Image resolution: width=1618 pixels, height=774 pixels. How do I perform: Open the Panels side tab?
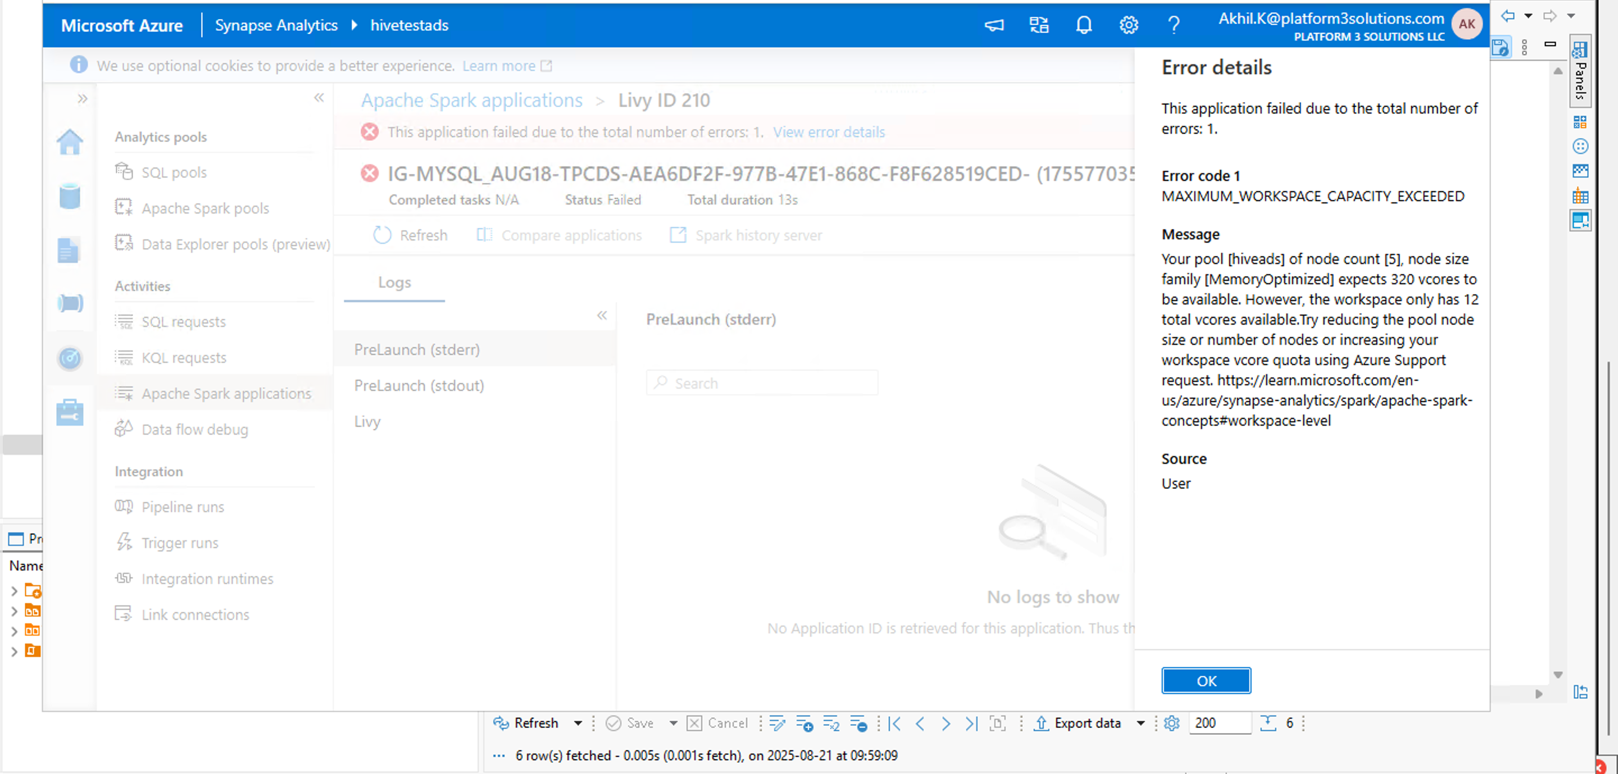click(1580, 70)
